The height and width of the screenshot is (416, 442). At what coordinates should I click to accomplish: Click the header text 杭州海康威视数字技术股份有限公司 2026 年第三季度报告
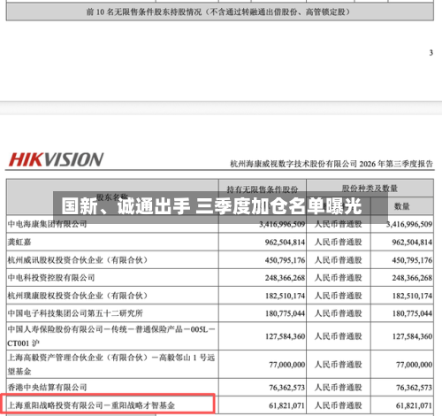tap(331, 164)
